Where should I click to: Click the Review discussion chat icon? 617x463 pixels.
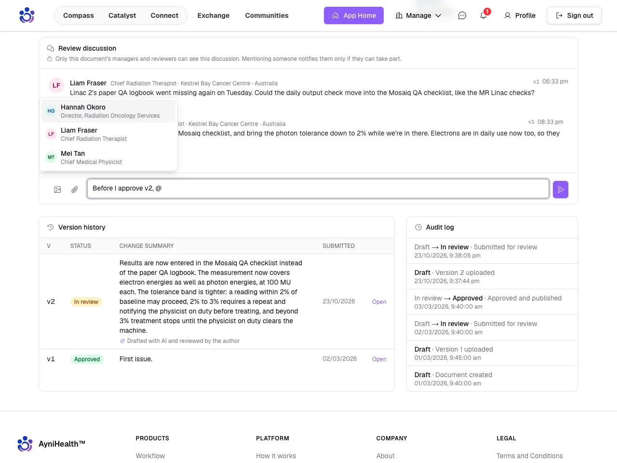pos(50,48)
